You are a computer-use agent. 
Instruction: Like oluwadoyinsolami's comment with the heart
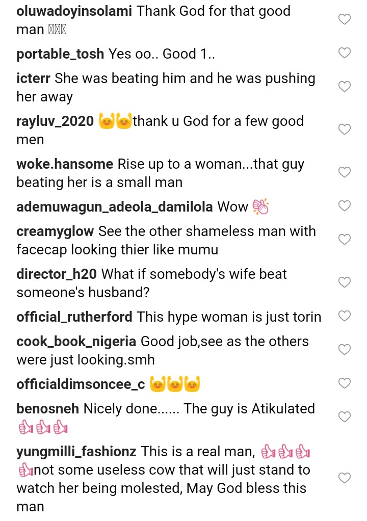[x=345, y=20]
